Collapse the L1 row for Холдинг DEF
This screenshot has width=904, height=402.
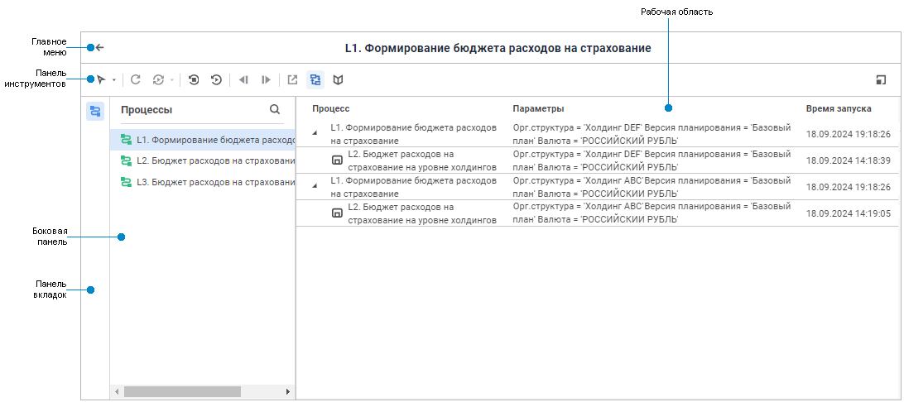pos(315,133)
